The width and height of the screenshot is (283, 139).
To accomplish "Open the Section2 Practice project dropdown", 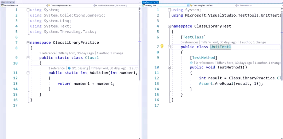I will (x=24, y=6).
